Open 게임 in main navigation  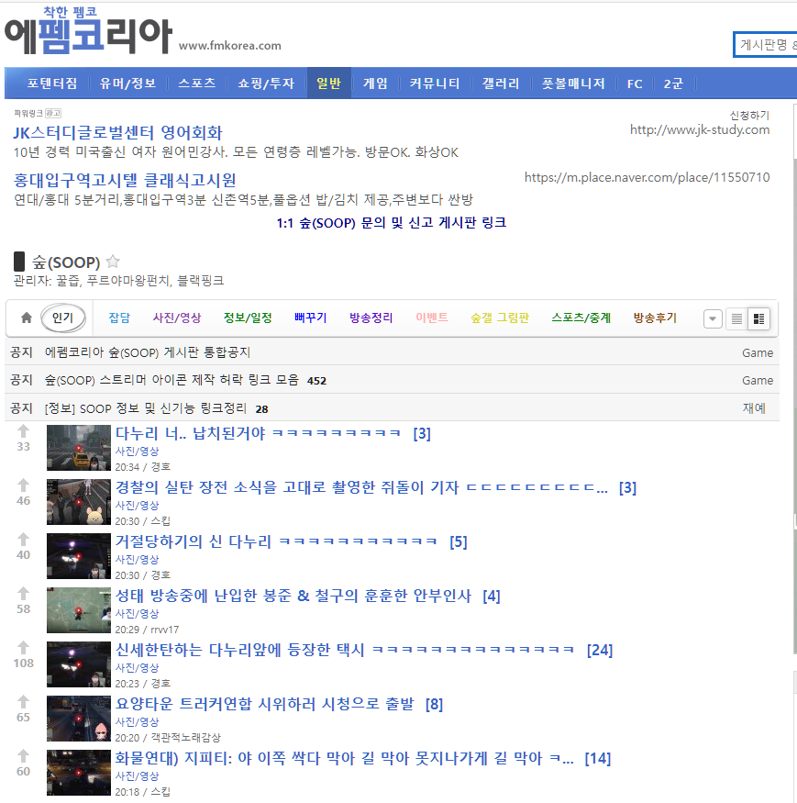click(376, 84)
